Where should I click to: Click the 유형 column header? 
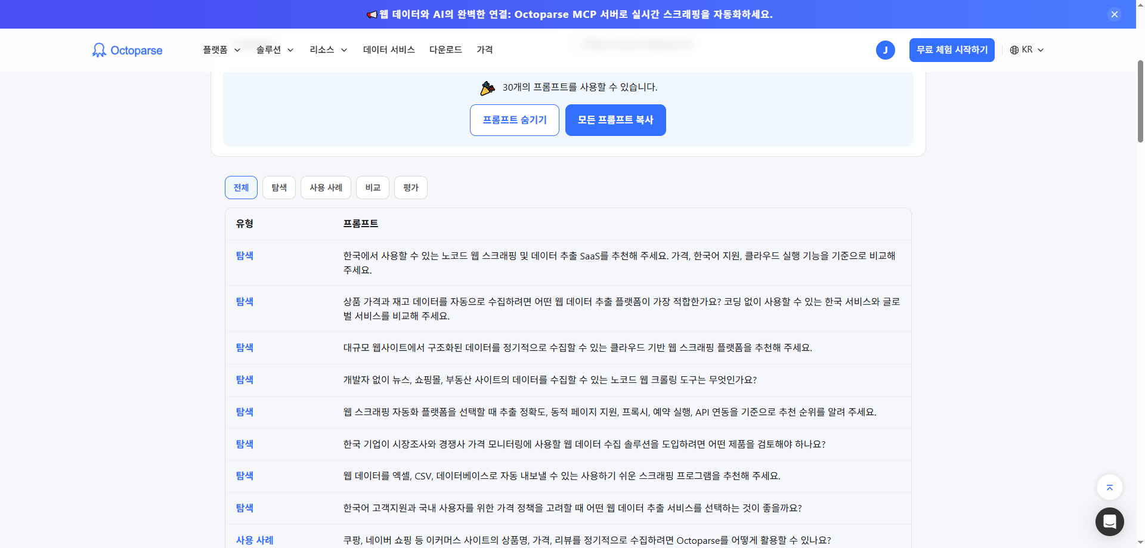pos(245,224)
